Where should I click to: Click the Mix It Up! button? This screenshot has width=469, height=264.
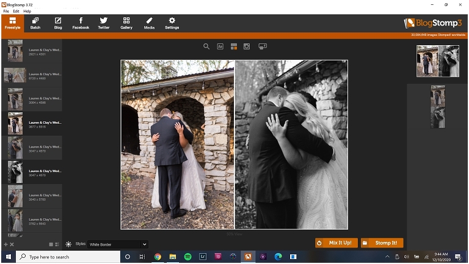pyautogui.click(x=336, y=243)
